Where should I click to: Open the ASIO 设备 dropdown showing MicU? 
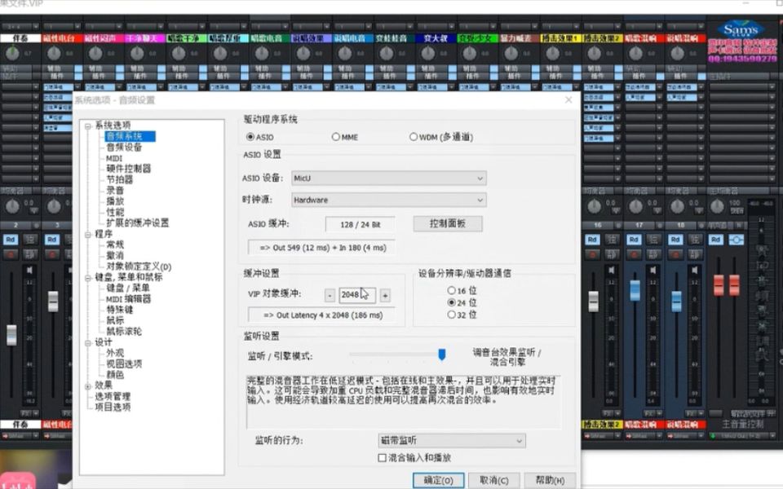point(388,178)
